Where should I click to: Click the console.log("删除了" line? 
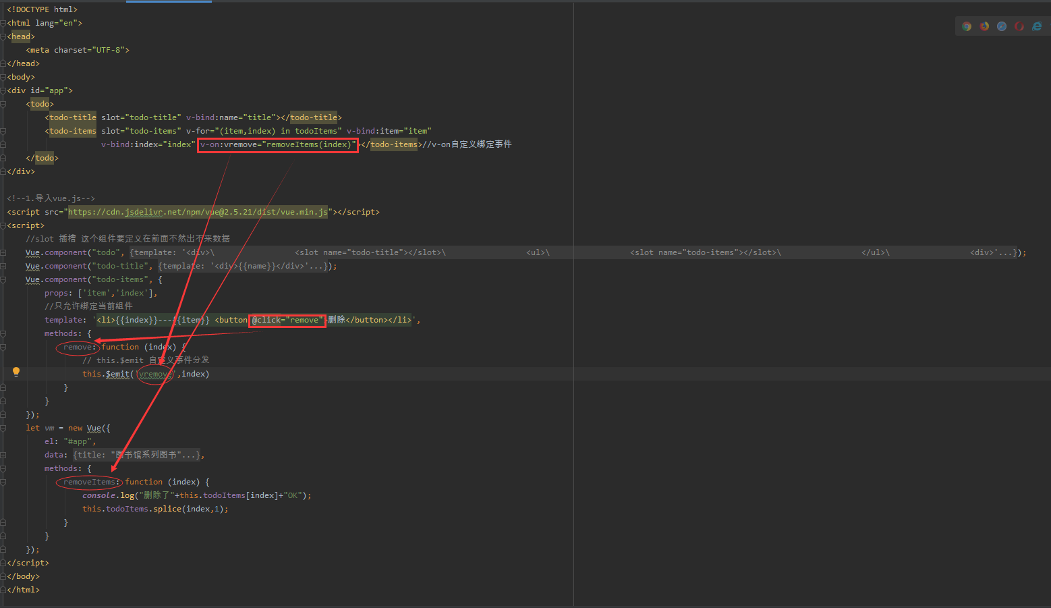tap(197, 495)
